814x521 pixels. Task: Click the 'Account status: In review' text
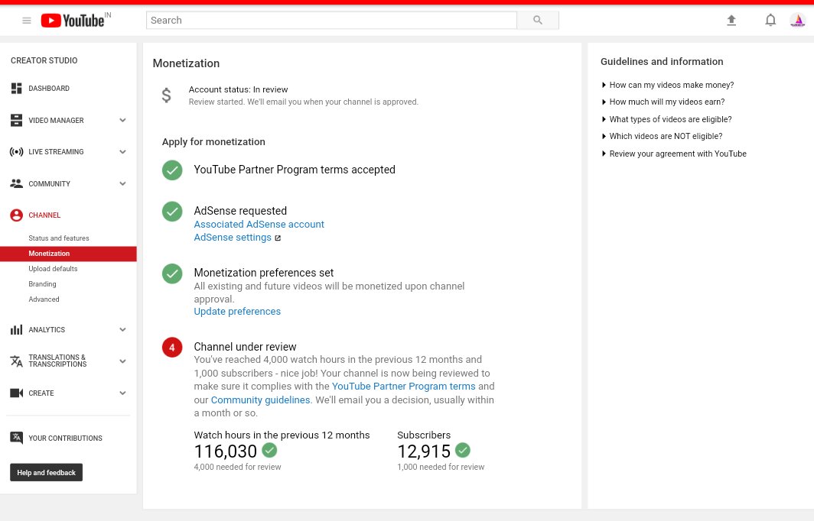(x=238, y=89)
